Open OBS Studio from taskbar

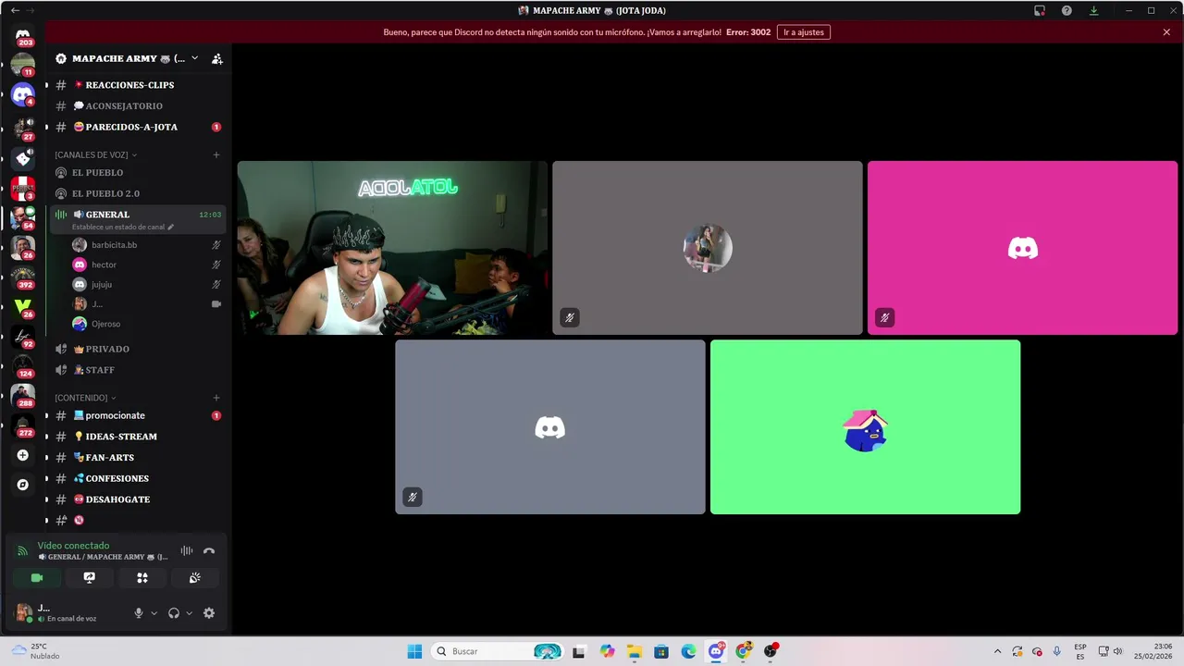click(x=771, y=651)
